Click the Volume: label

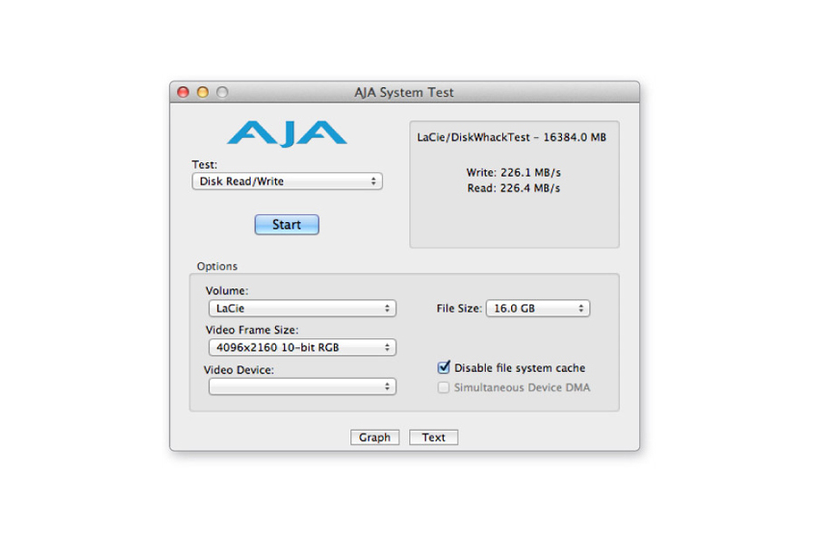227,290
